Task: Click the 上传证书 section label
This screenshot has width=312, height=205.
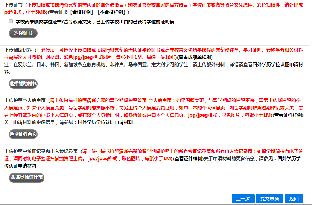Action: tap(13, 5)
